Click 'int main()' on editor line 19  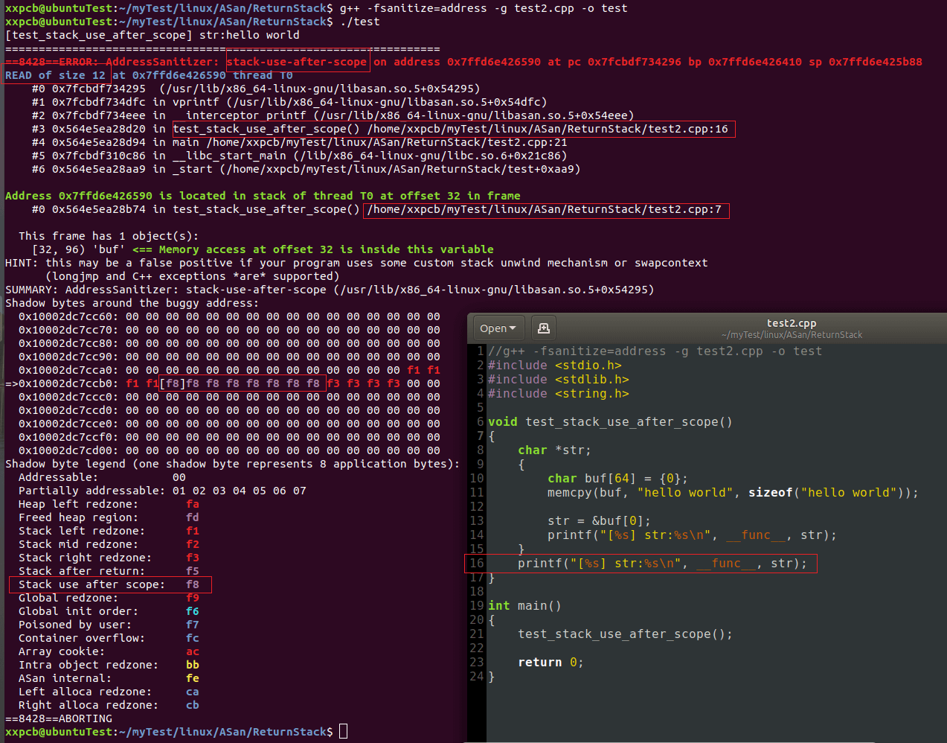(524, 605)
